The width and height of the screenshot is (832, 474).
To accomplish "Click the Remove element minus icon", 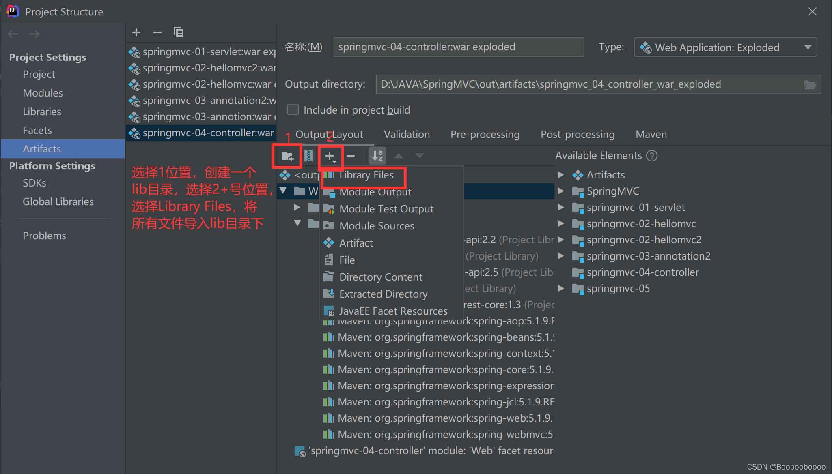I will tap(351, 156).
